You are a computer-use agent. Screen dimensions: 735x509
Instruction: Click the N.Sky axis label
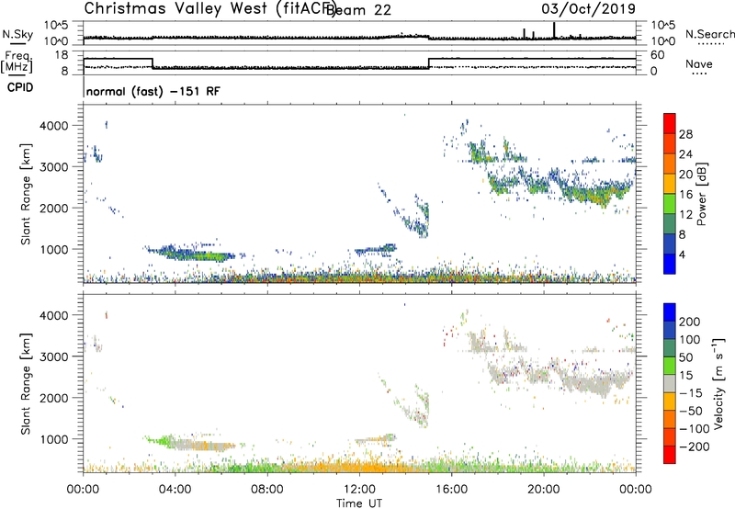tap(17, 34)
